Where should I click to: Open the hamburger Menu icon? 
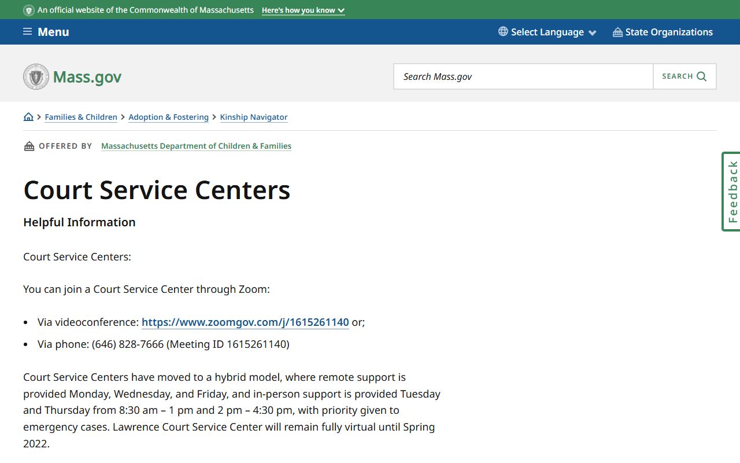(x=28, y=32)
